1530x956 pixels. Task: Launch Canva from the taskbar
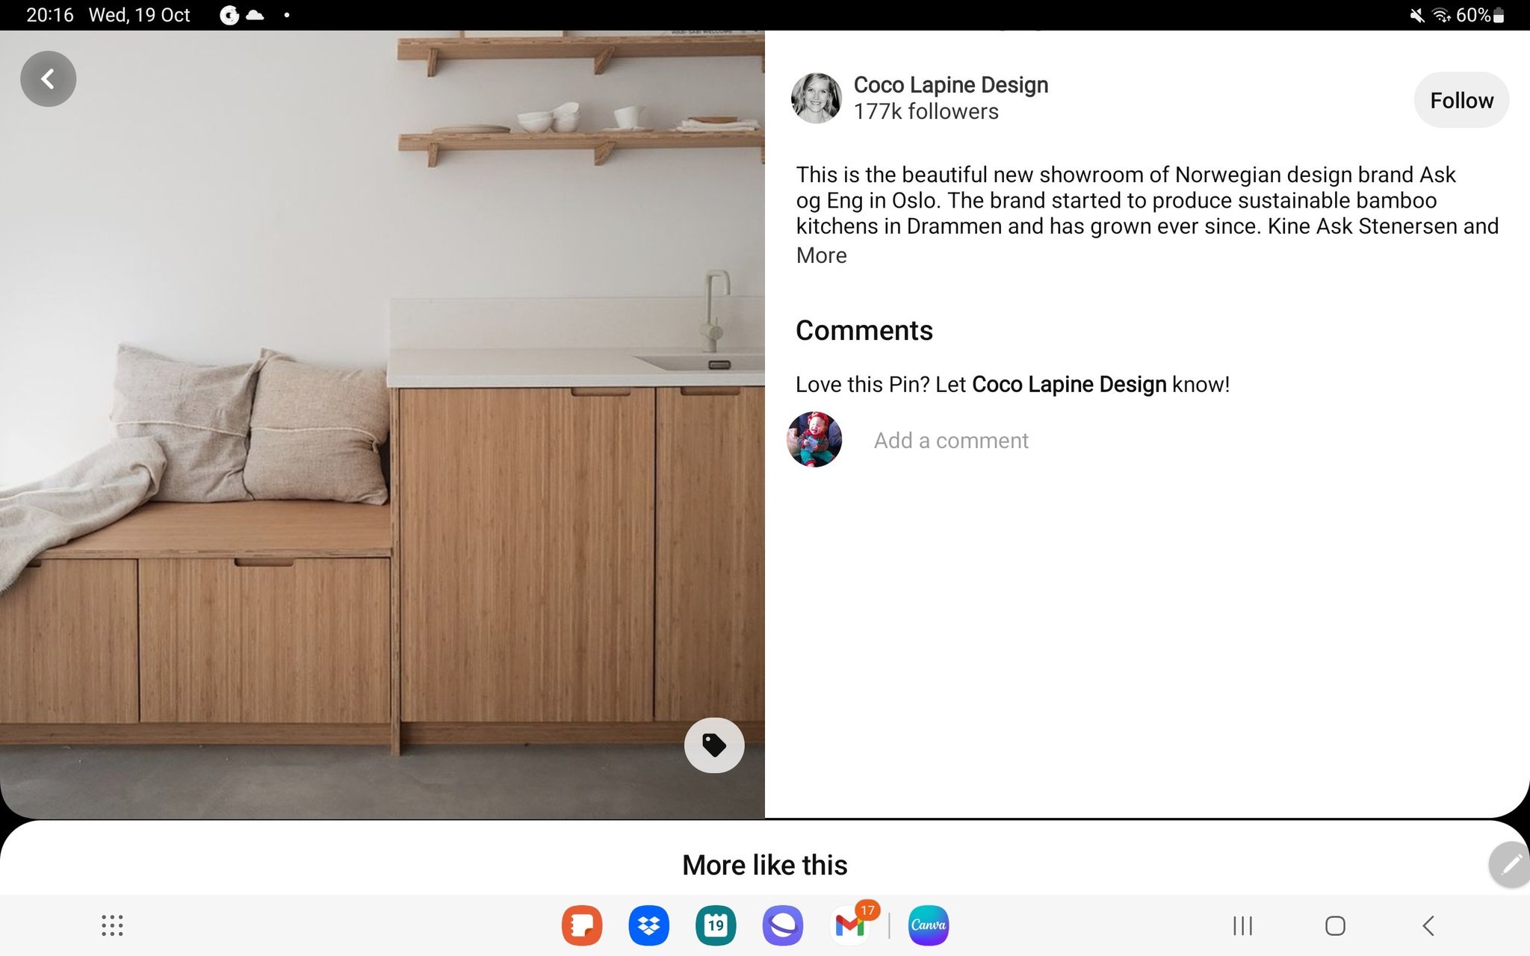pos(928,925)
